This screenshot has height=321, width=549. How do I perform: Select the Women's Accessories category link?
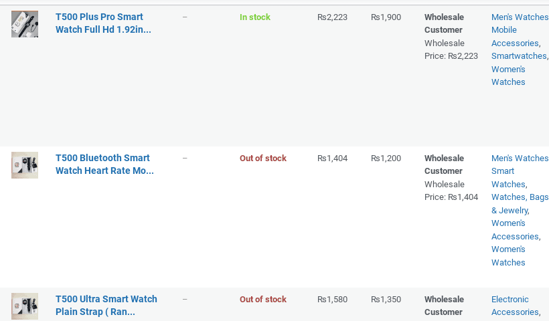click(514, 229)
